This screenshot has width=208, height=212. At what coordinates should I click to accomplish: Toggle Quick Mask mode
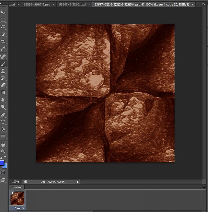coord(3,172)
